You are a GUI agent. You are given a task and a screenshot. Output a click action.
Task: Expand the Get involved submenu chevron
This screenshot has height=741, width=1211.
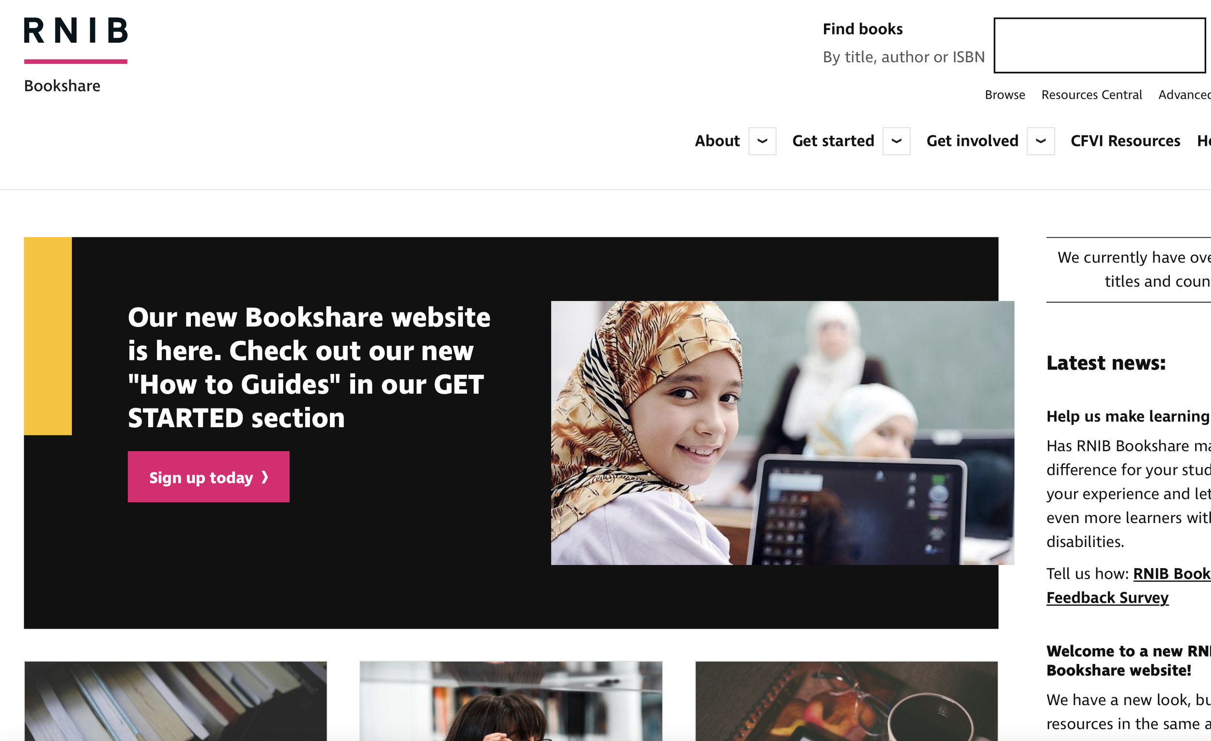click(x=1040, y=141)
